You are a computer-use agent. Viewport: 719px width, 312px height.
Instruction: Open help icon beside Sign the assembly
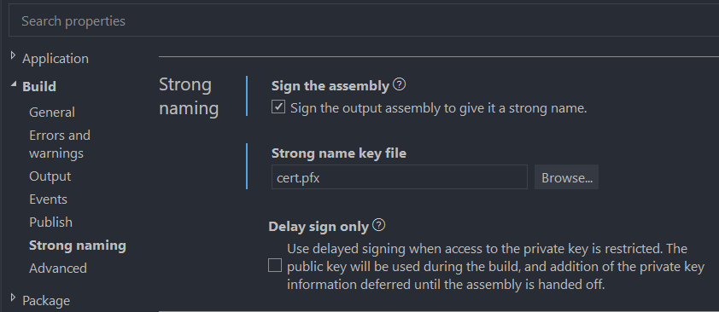(400, 84)
